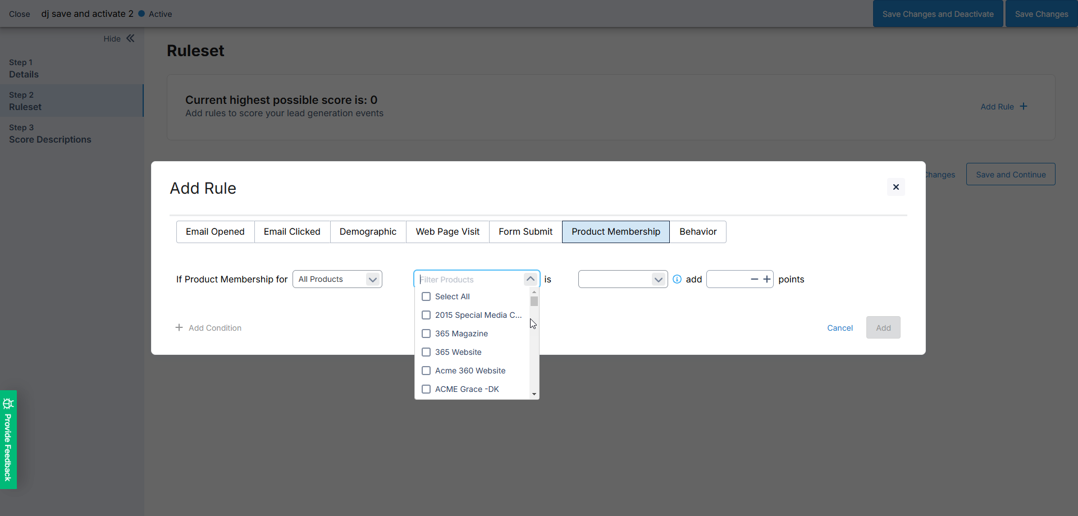Select the Email Clicked tab
This screenshot has height=516, width=1078.
(292, 232)
